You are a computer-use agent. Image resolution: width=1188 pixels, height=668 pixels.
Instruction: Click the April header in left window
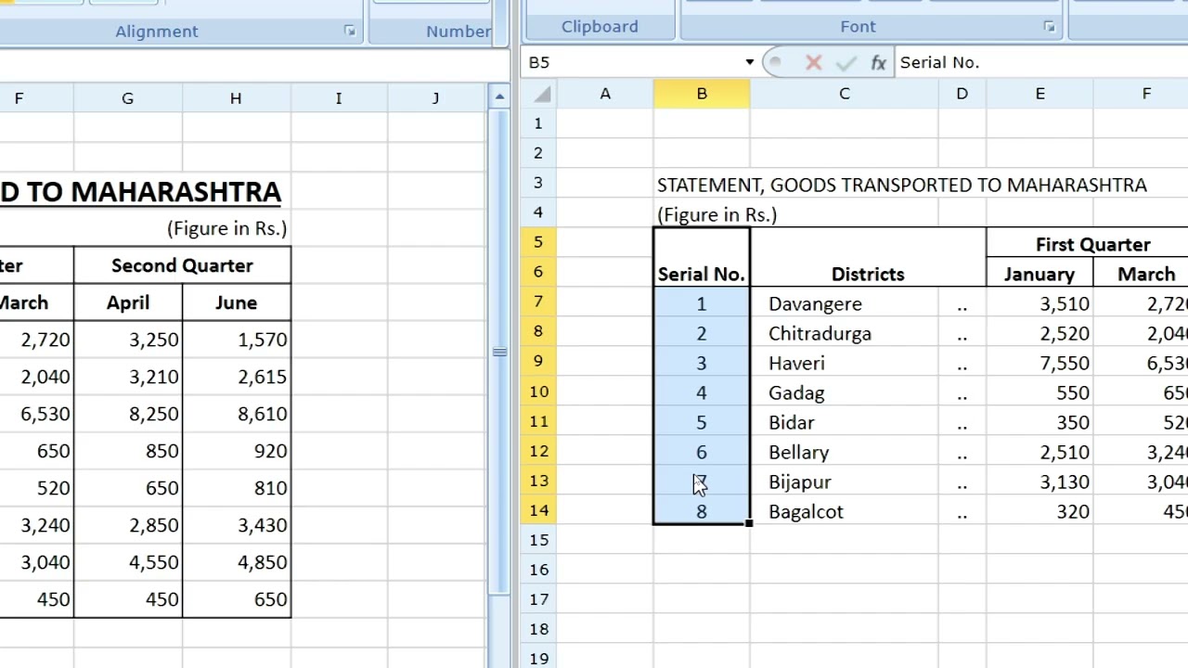coord(128,302)
